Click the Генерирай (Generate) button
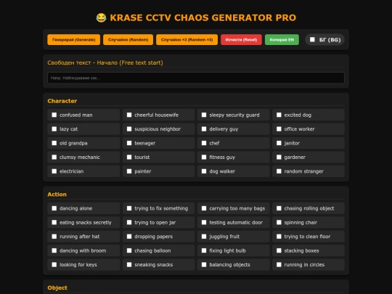 pos(74,40)
